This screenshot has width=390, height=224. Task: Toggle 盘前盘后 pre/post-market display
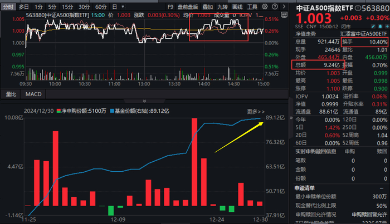(188, 7)
